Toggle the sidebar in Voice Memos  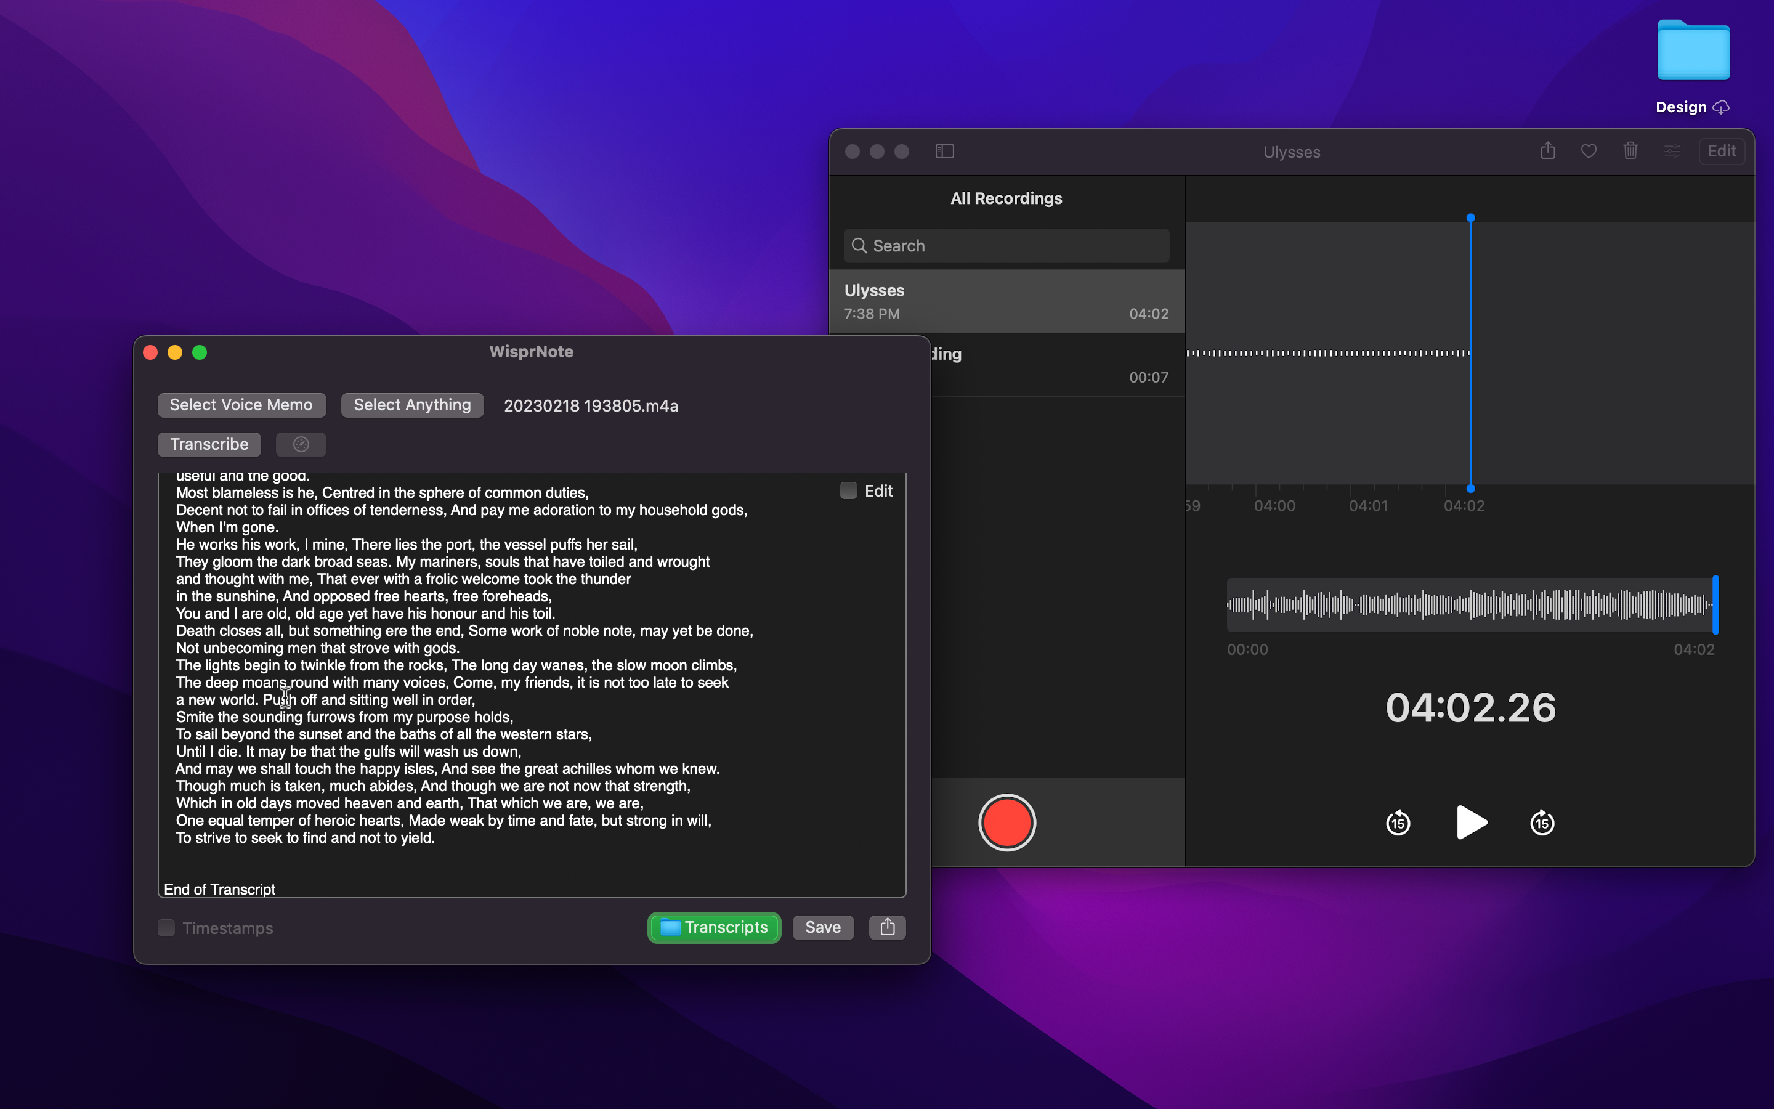[x=944, y=151]
